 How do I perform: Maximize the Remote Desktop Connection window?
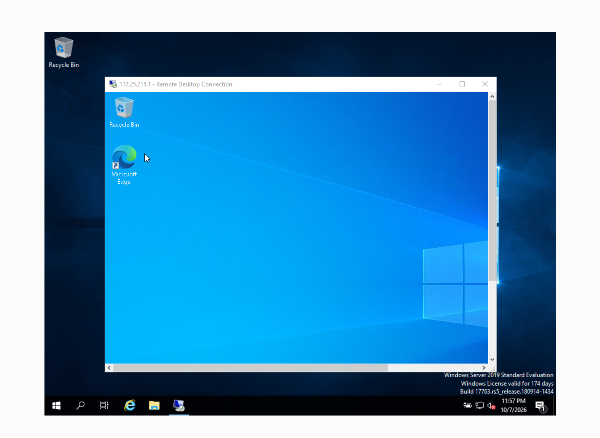click(x=462, y=84)
